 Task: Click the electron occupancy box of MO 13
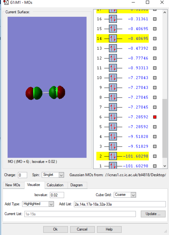point(113,49)
